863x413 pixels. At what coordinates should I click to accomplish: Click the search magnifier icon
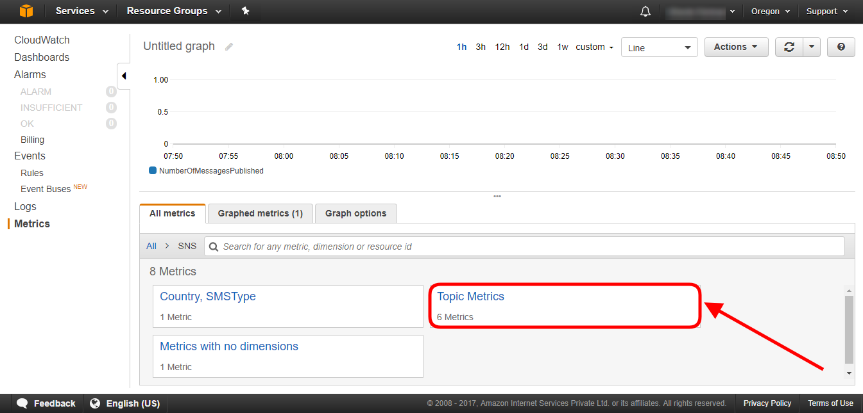click(214, 247)
